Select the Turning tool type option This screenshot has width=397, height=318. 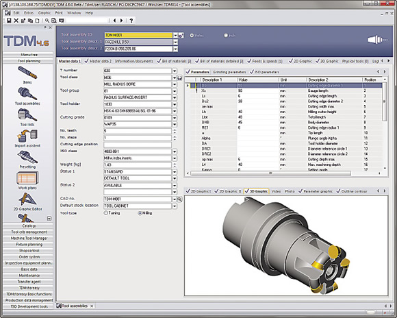point(106,213)
